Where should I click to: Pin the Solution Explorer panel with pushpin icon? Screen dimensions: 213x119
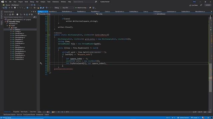tap(34, 12)
